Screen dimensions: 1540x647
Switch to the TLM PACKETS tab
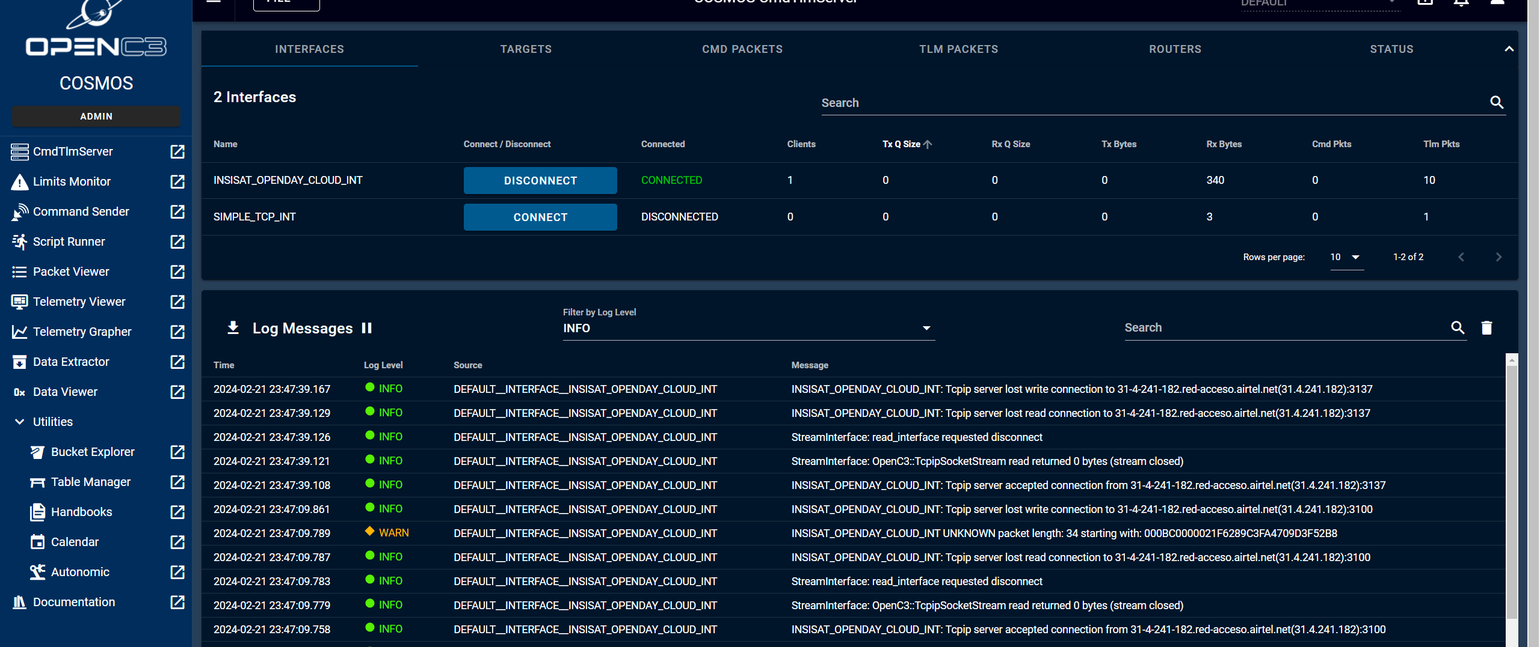pos(958,49)
